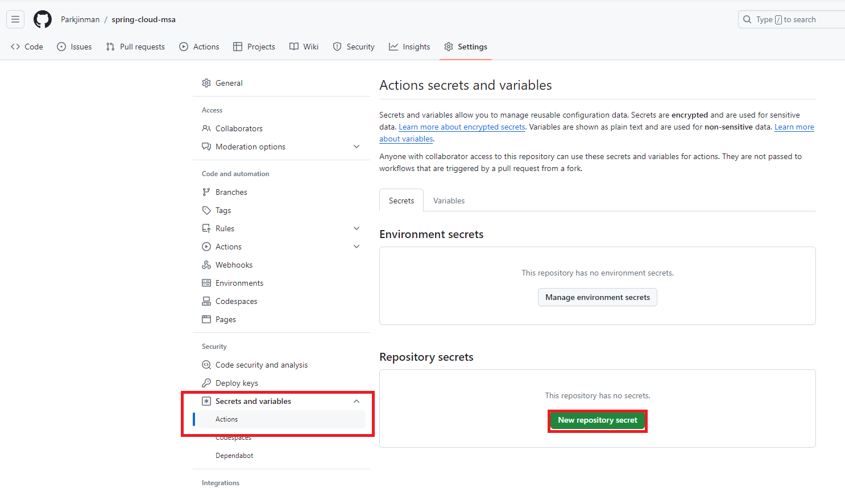Open the Insights tab
The height and width of the screenshot is (492, 845).
coord(409,47)
